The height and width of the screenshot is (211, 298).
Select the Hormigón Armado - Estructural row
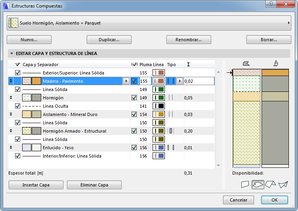[111, 131]
